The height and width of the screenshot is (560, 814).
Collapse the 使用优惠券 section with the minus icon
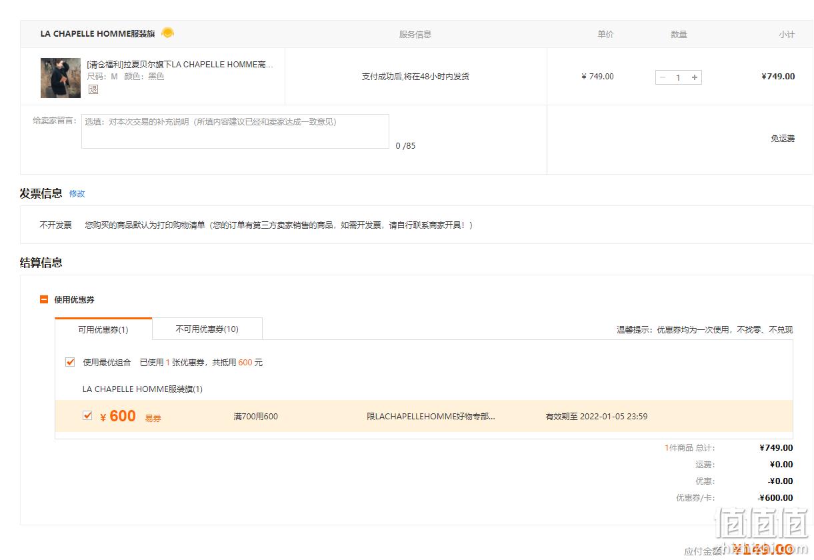(44, 300)
